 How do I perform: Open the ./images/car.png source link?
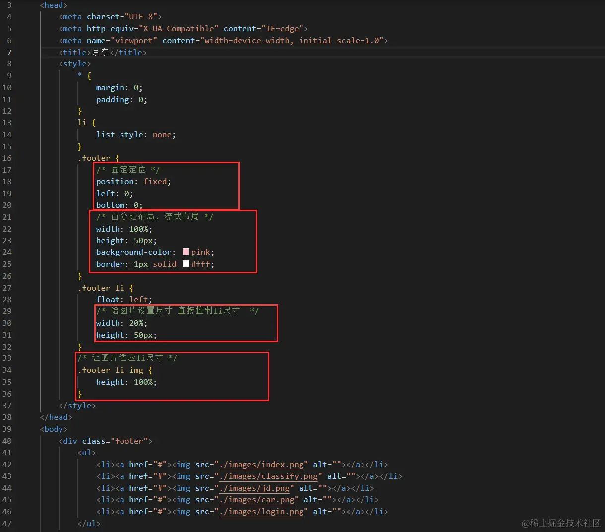tap(257, 500)
